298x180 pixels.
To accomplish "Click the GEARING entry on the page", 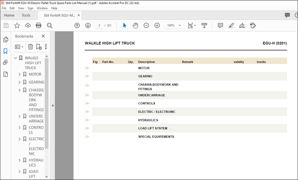I will point(145,76).
